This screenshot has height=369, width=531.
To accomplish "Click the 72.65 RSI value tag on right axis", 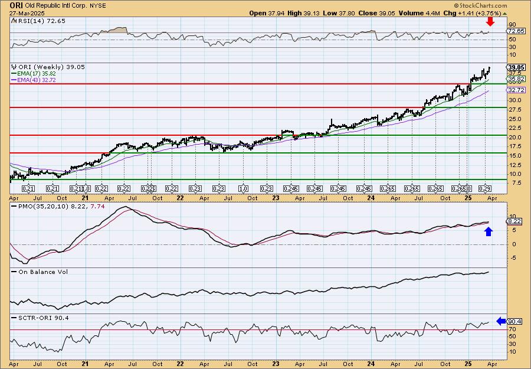I will coord(516,31).
